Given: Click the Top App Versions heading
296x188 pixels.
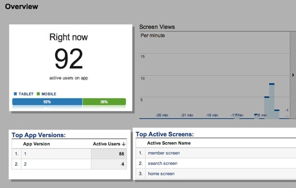Looking at the screenshot, I should pyautogui.click(x=38, y=135).
